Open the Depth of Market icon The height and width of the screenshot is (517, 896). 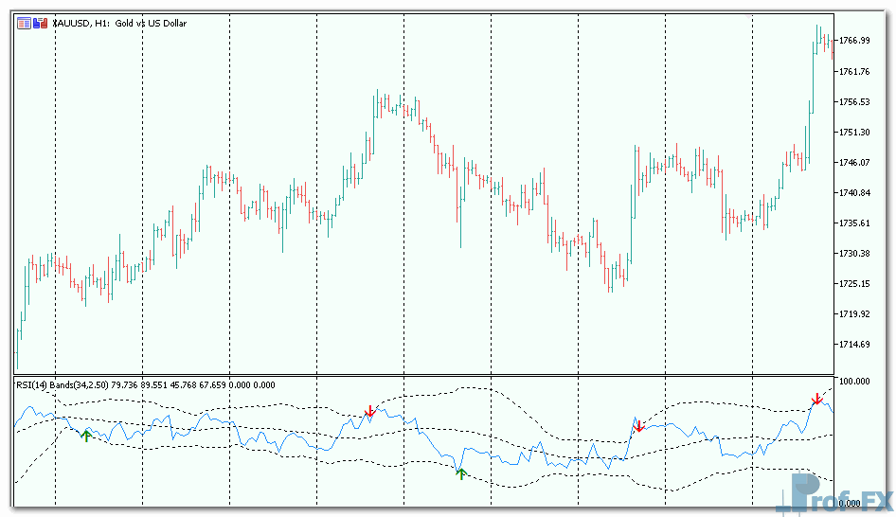[40, 23]
